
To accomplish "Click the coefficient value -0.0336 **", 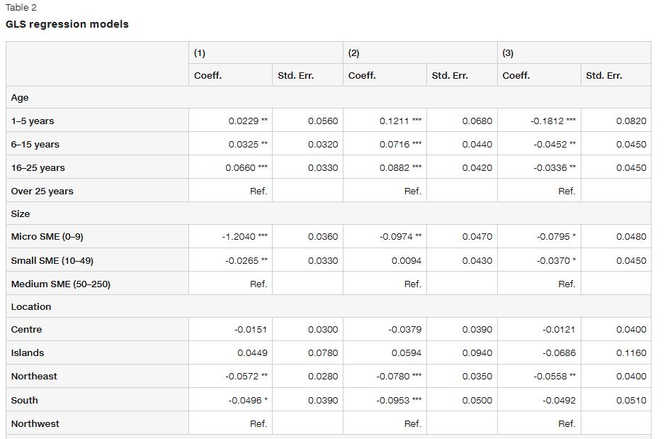I will click(x=555, y=167).
